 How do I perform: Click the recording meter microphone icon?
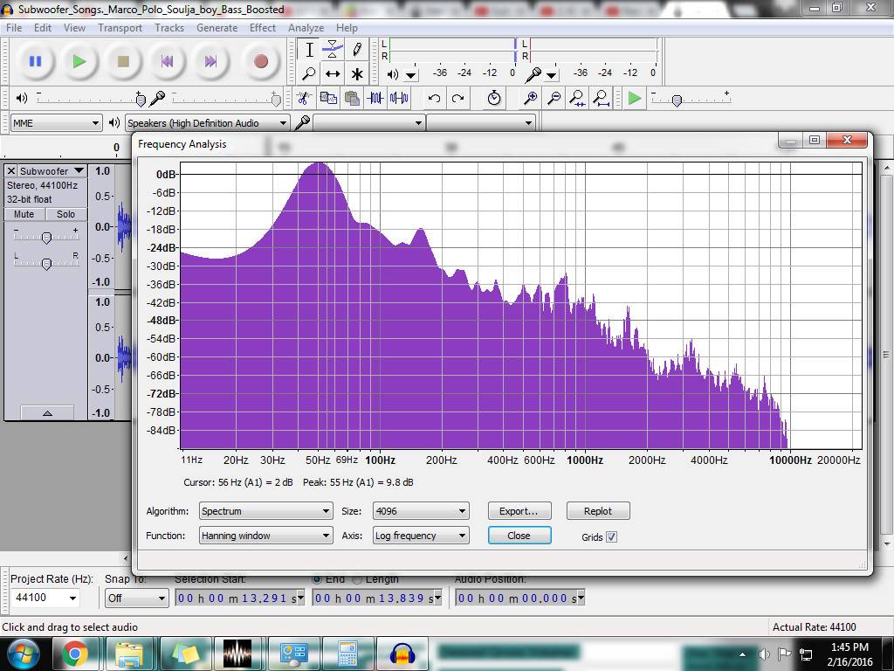[x=533, y=74]
